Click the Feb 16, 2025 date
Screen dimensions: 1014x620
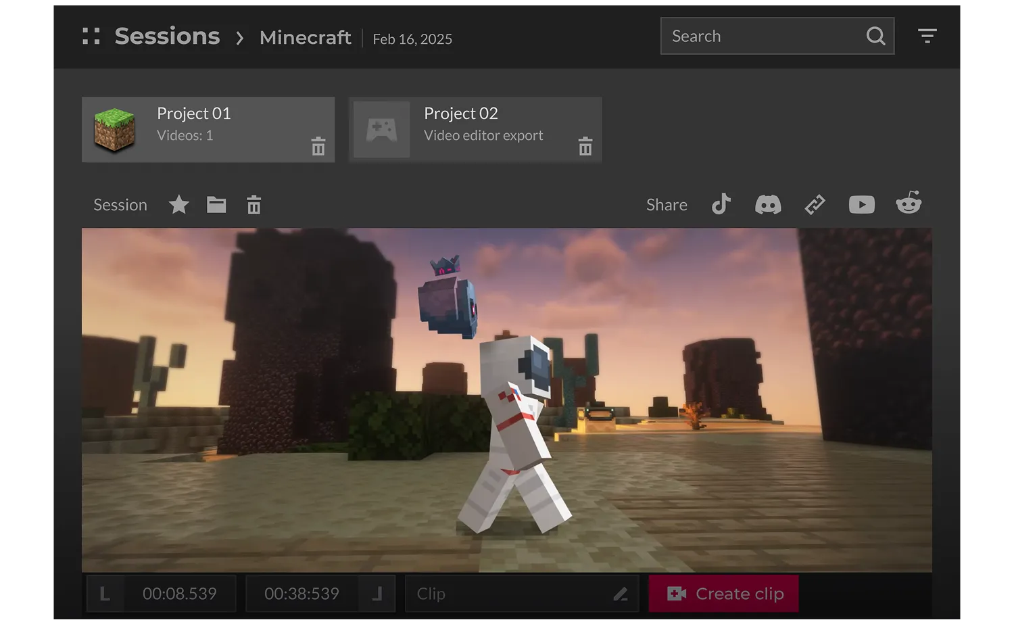(x=412, y=39)
